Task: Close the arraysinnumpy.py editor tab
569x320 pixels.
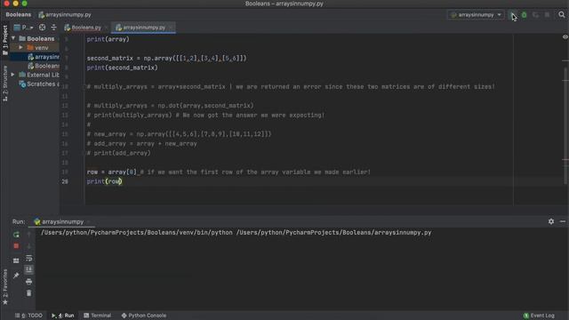Action: tap(171, 28)
